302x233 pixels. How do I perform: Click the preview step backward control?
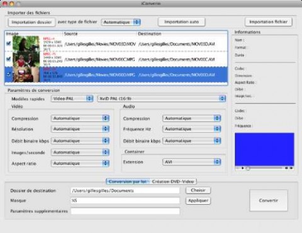tap(286, 168)
